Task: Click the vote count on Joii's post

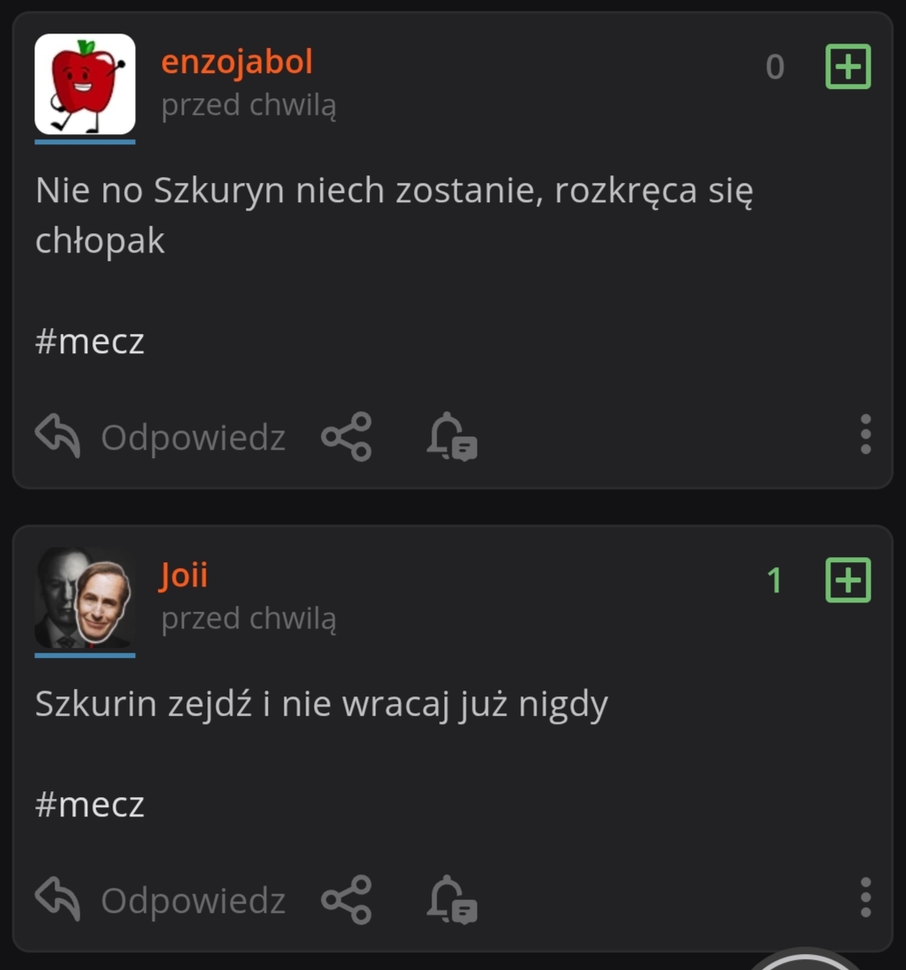Action: pos(774,581)
